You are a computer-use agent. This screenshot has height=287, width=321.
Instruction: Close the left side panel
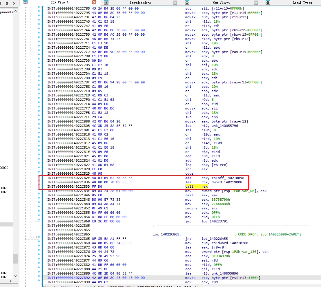coord(14,3)
